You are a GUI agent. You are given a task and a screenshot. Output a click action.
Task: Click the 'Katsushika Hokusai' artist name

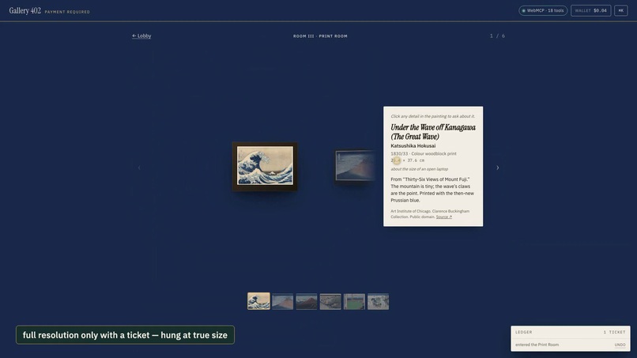coord(413,146)
